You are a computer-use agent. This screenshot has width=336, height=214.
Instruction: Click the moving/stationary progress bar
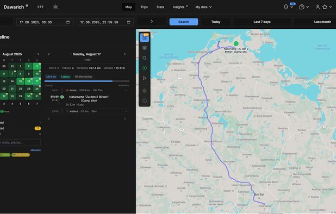tap(87, 81)
